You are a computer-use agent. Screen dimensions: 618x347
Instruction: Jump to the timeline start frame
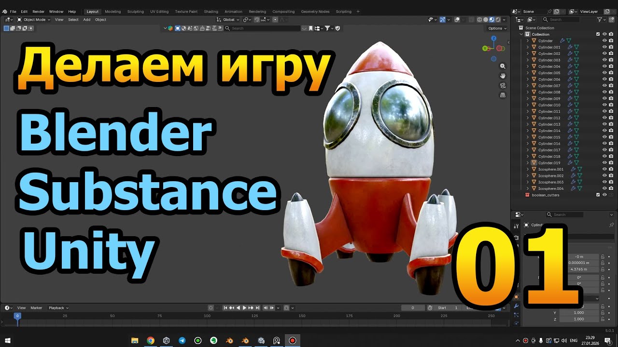225,308
